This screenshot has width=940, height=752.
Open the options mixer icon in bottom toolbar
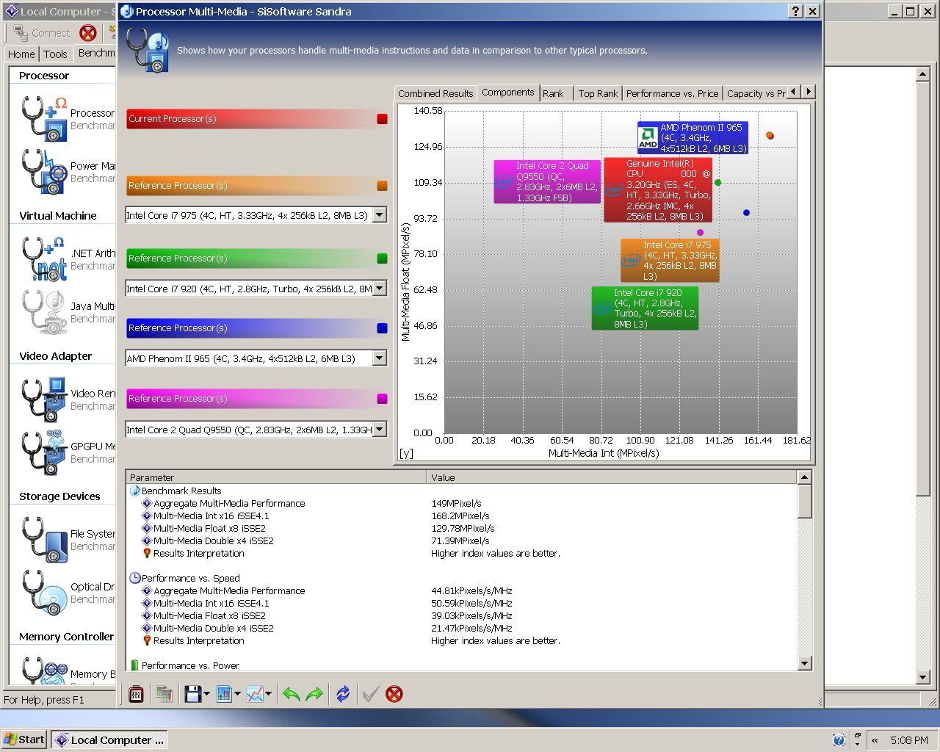pos(136,694)
